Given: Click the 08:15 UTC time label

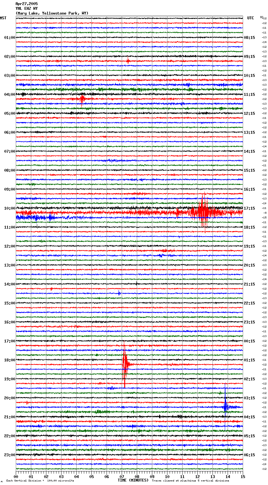Looking at the screenshot, I should [x=249, y=38].
